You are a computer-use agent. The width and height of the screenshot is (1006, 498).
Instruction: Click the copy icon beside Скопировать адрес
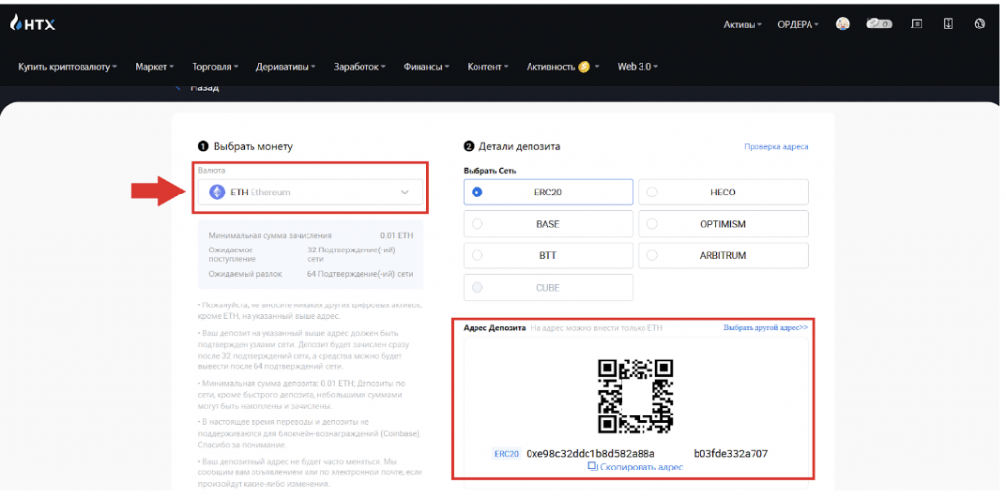point(592,467)
